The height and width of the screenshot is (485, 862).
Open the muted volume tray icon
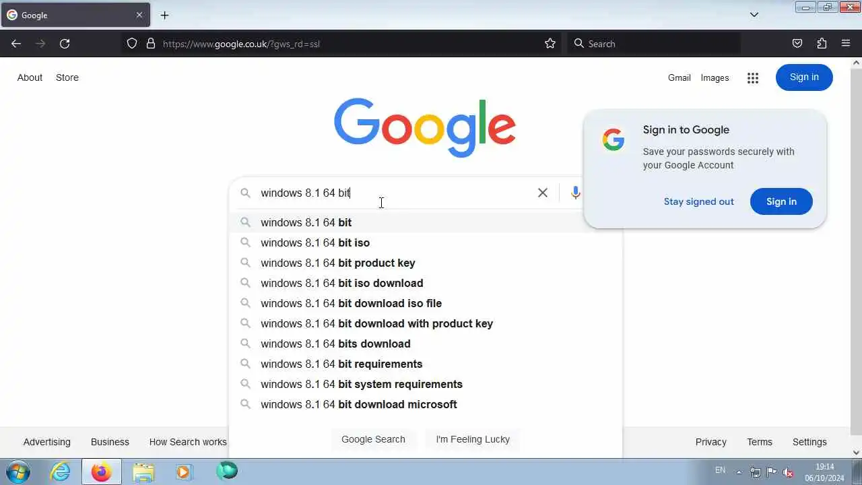point(788,472)
